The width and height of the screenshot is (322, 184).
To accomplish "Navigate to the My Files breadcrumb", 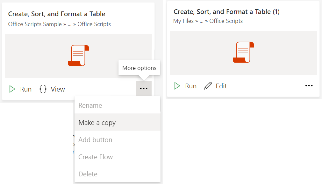I will (183, 21).
